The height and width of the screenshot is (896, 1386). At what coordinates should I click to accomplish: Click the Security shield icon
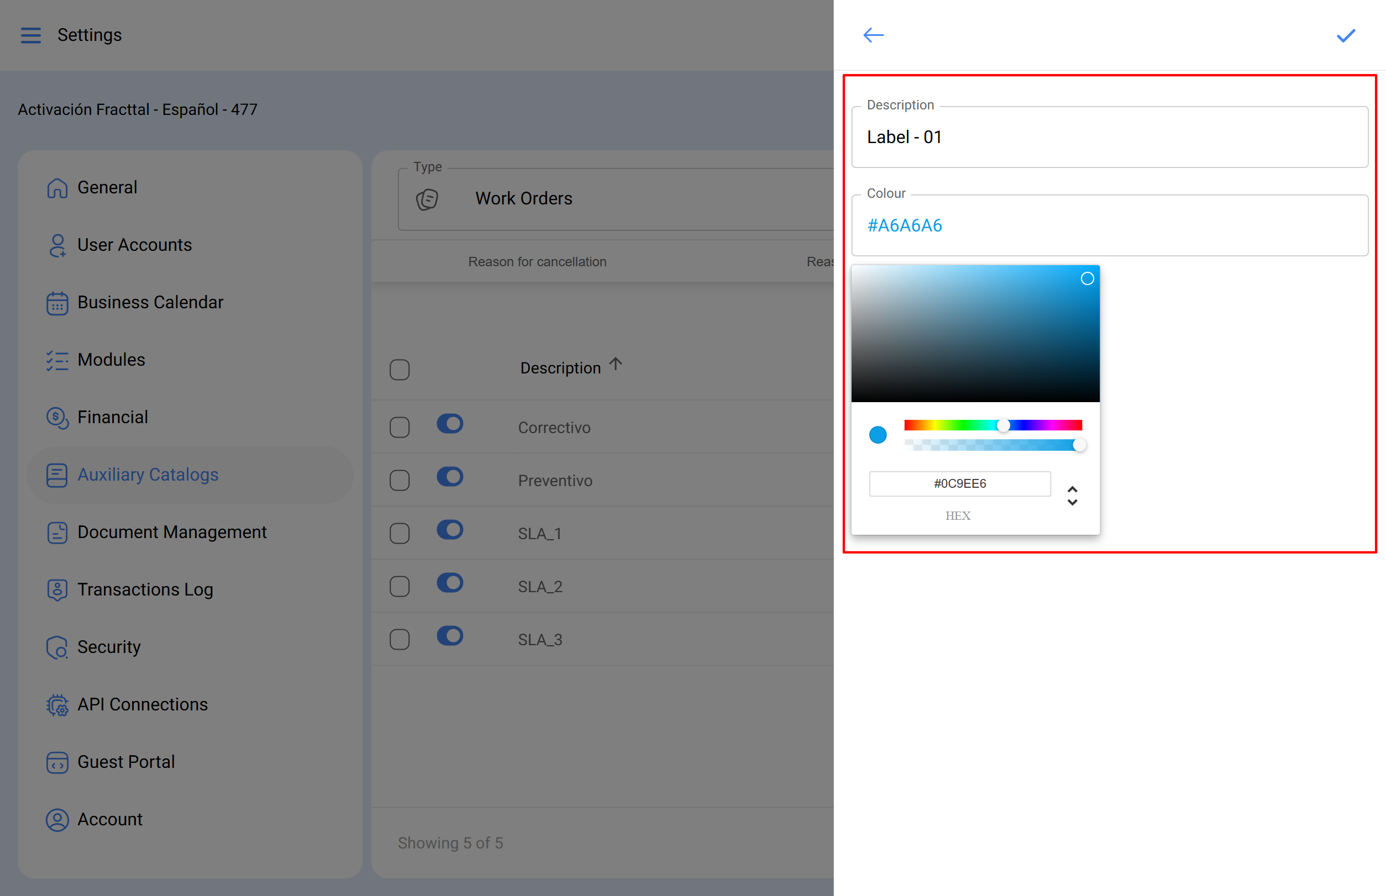click(x=57, y=647)
